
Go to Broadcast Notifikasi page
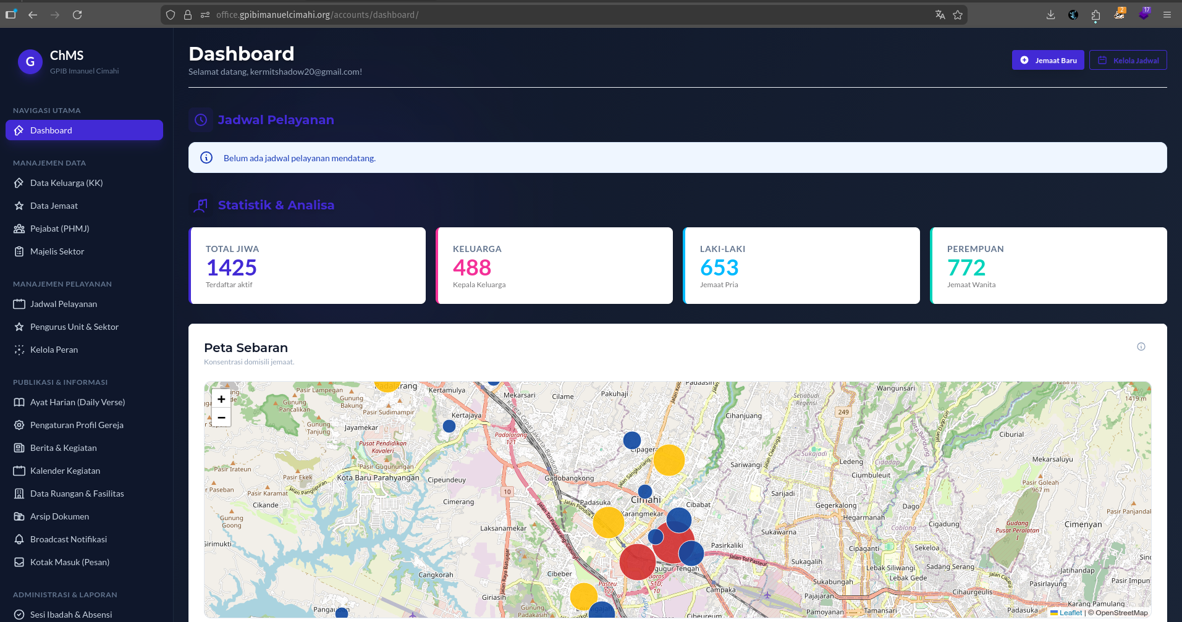[68, 539]
